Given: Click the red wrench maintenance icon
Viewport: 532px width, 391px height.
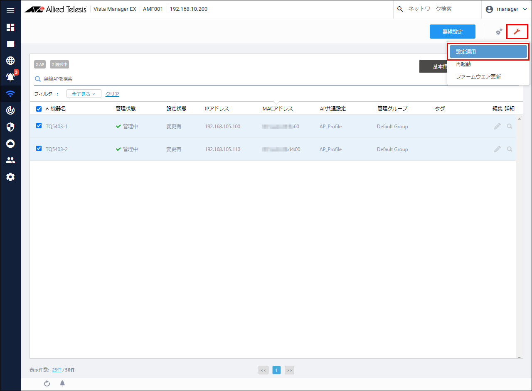Looking at the screenshot, I should tap(517, 32).
